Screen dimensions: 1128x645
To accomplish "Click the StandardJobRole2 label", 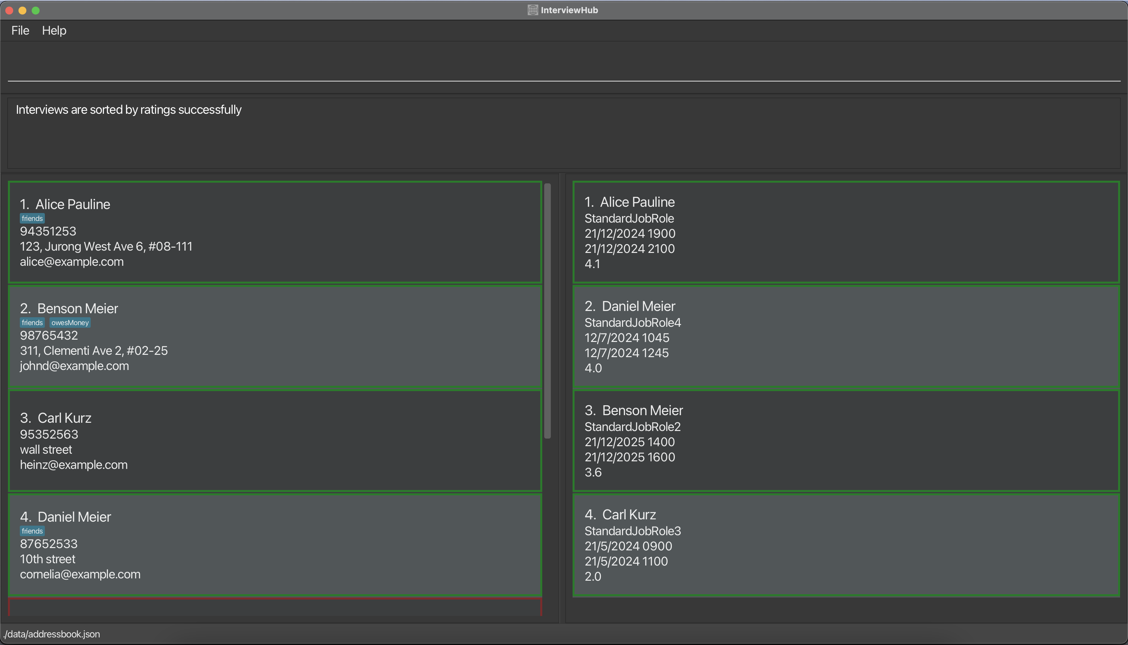I will tap(633, 427).
